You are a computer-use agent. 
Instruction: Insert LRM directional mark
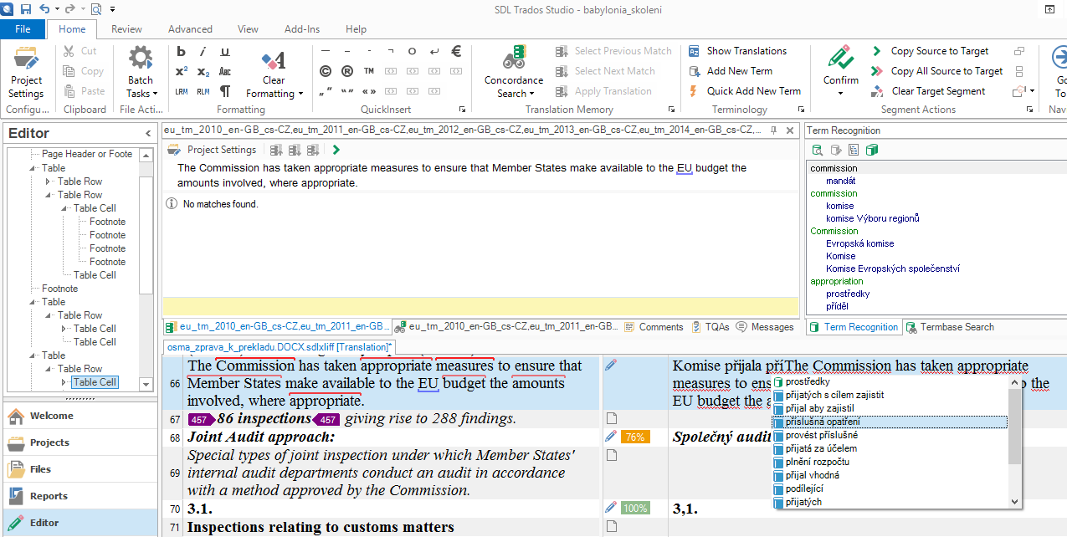click(x=182, y=91)
